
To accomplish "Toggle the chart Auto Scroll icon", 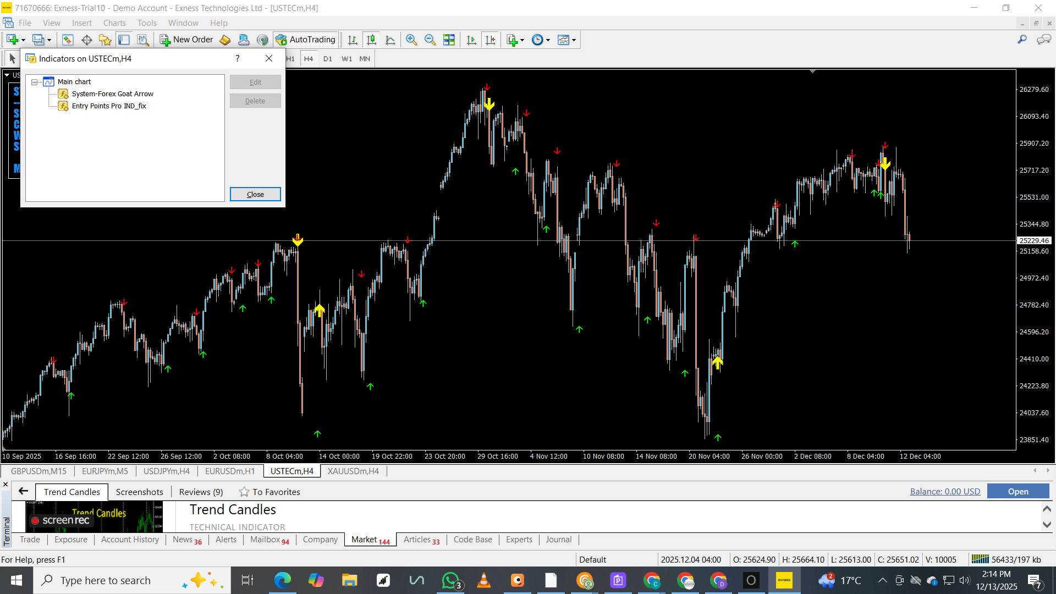I will (471, 40).
